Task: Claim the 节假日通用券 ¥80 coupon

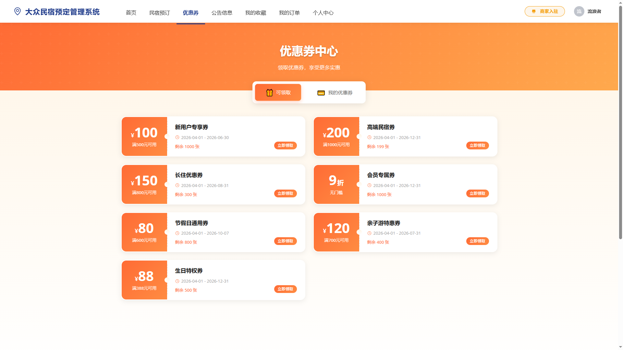Action: click(x=285, y=241)
